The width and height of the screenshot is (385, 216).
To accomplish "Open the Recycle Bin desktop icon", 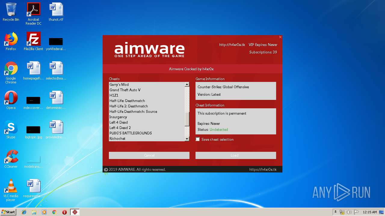I will [x=11, y=12].
